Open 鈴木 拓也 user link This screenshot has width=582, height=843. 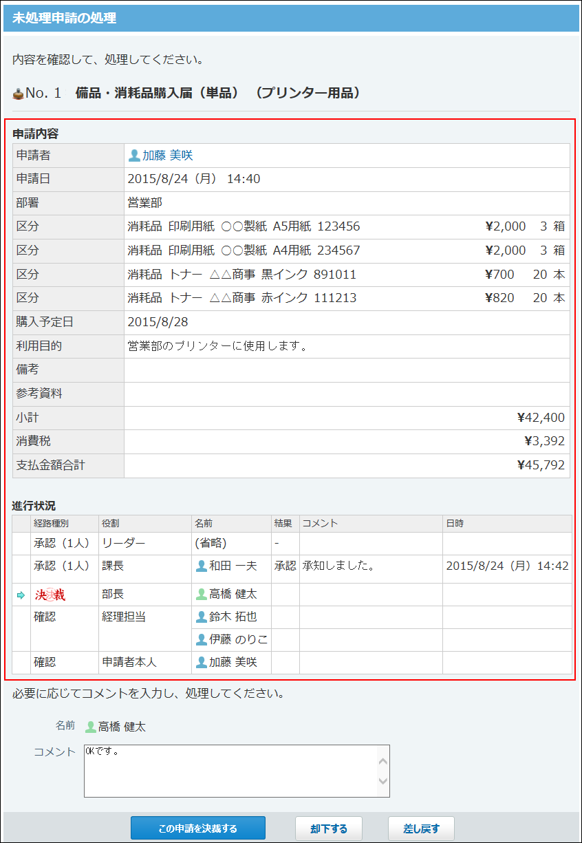pyautogui.click(x=233, y=617)
